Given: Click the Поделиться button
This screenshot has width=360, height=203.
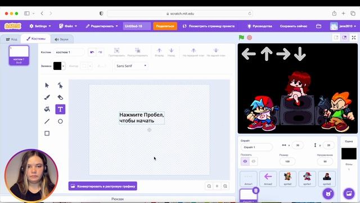Looking at the screenshot, I should point(165,26).
